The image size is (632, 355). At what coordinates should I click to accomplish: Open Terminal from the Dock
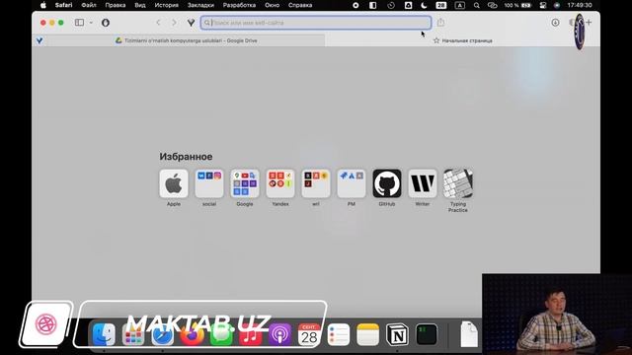pos(427,334)
